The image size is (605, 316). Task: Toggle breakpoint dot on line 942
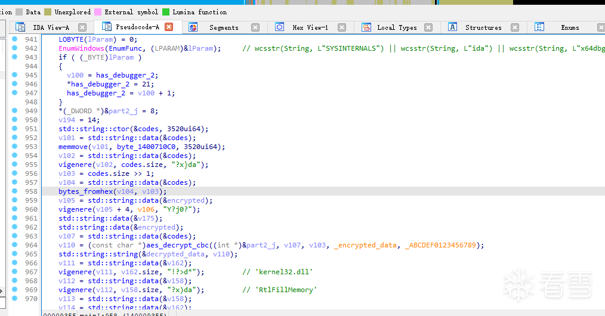(14, 48)
